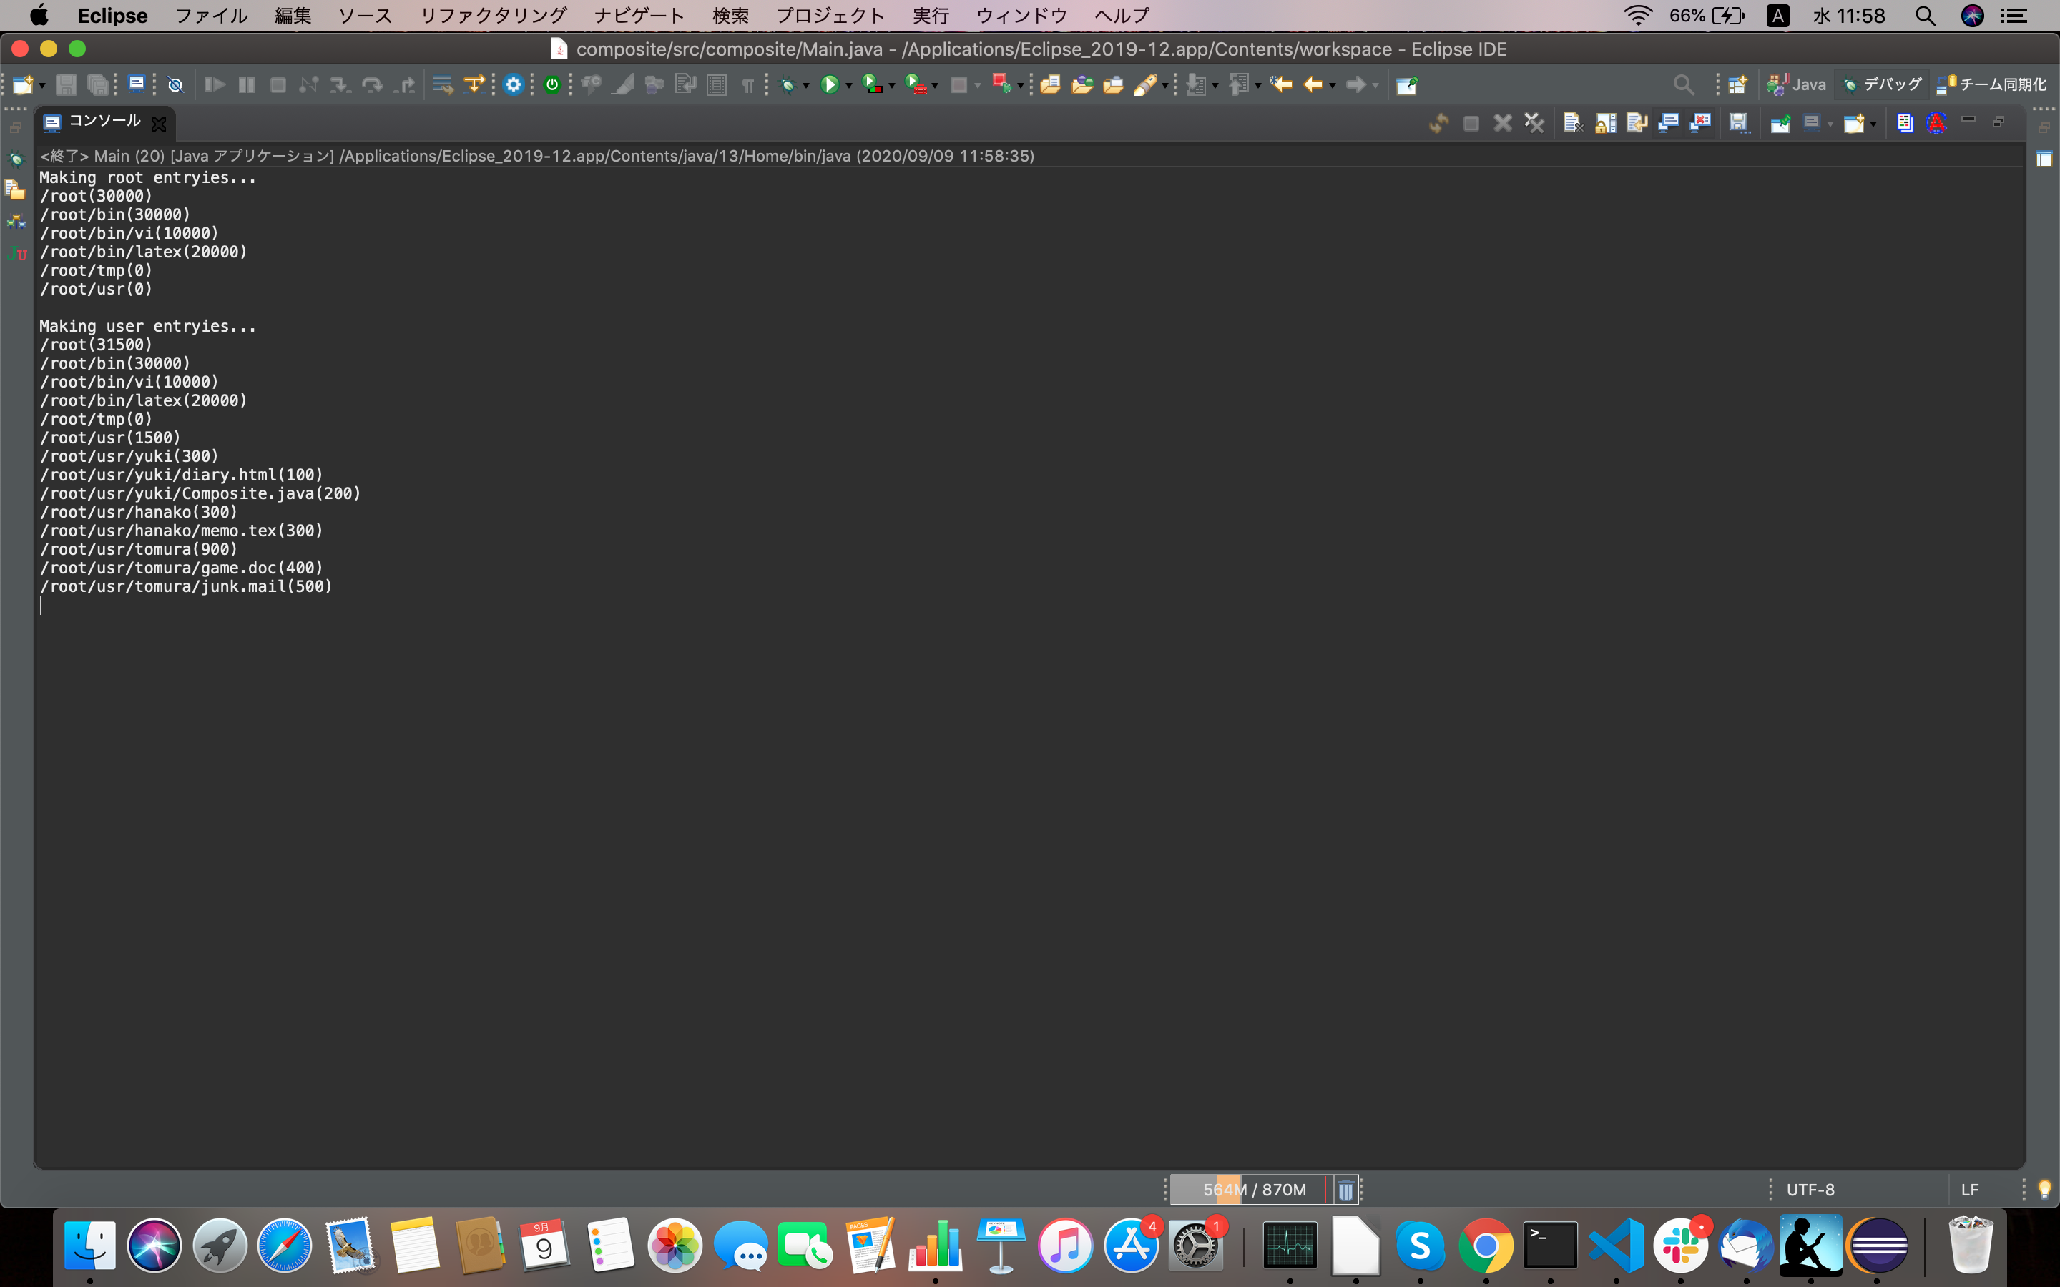
Task: Switch to the デバッグ perspective
Action: pyautogui.click(x=1882, y=84)
